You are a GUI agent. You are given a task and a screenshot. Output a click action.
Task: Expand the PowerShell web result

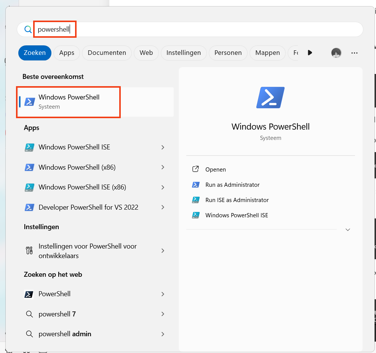[163, 294]
